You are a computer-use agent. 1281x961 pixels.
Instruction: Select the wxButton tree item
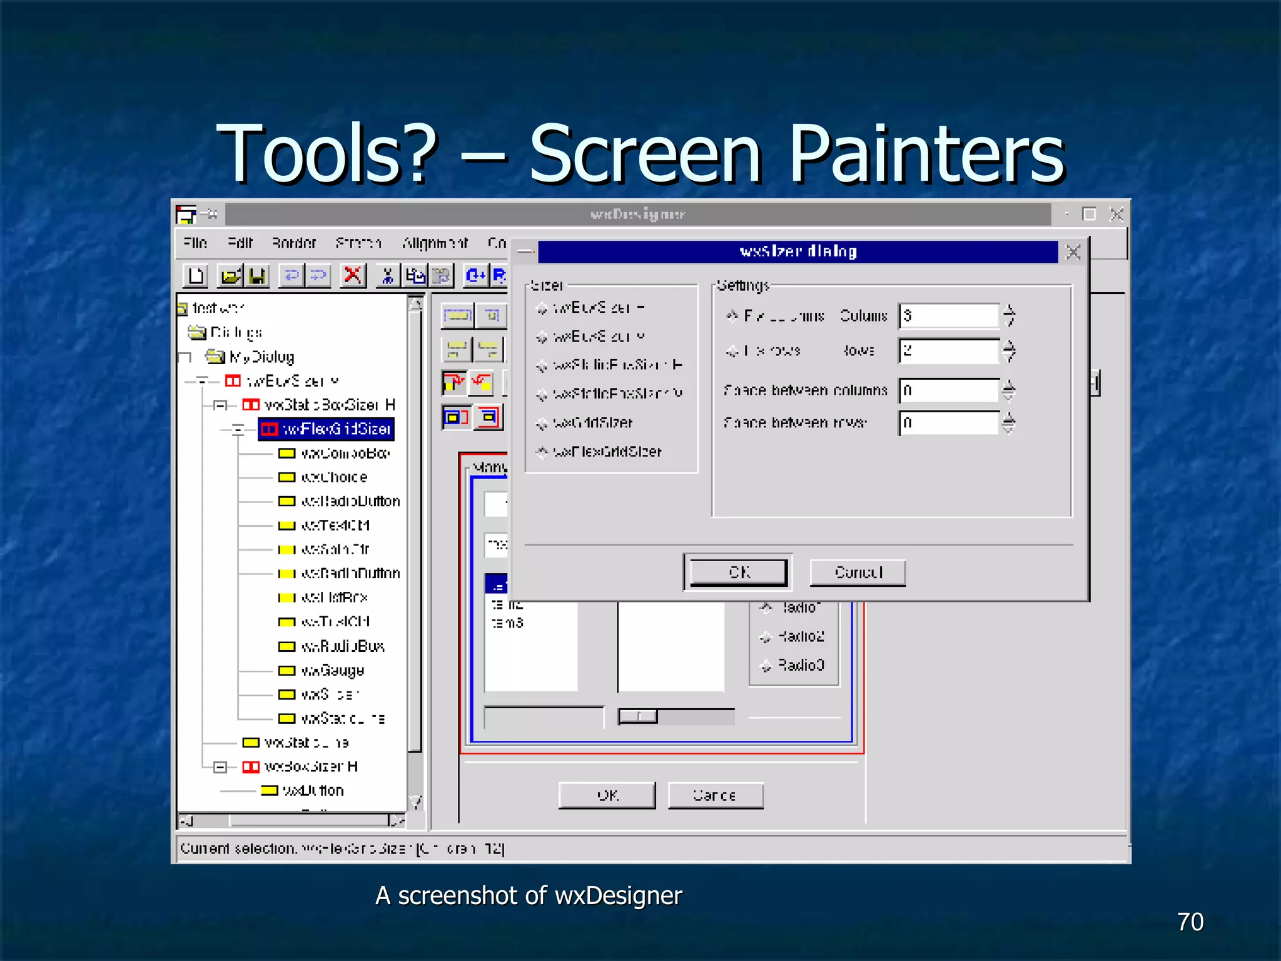click(x=313, y=790)
